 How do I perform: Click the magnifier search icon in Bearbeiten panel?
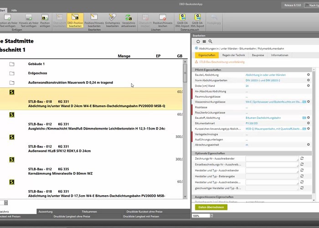(x=211, y=41)
